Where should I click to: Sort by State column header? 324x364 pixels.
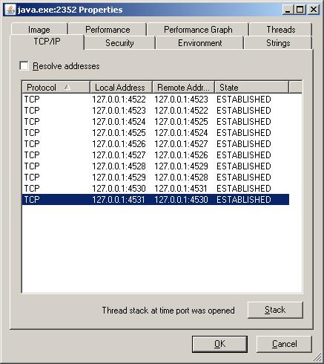tap(251, 87)
